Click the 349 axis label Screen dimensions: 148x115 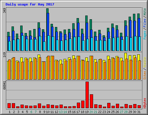pos(4,11)
